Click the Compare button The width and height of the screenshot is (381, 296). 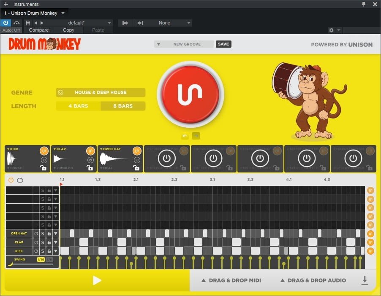38,30
